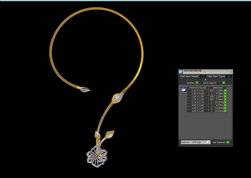Click the green arrow next to Update
This screenshot has height=178, width=251.
(197, 83)
